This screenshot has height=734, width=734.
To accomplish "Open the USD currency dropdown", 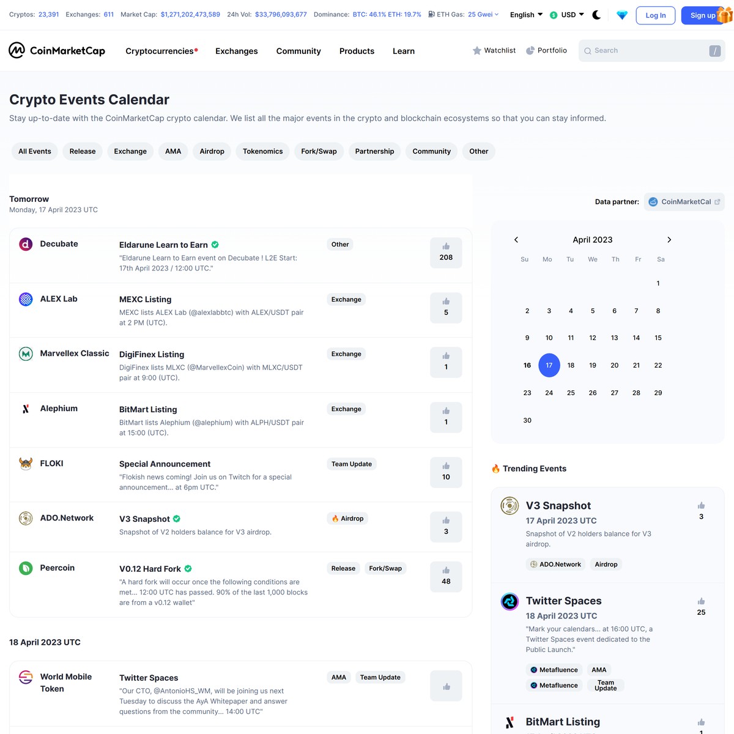I will [x=567, y=15].
